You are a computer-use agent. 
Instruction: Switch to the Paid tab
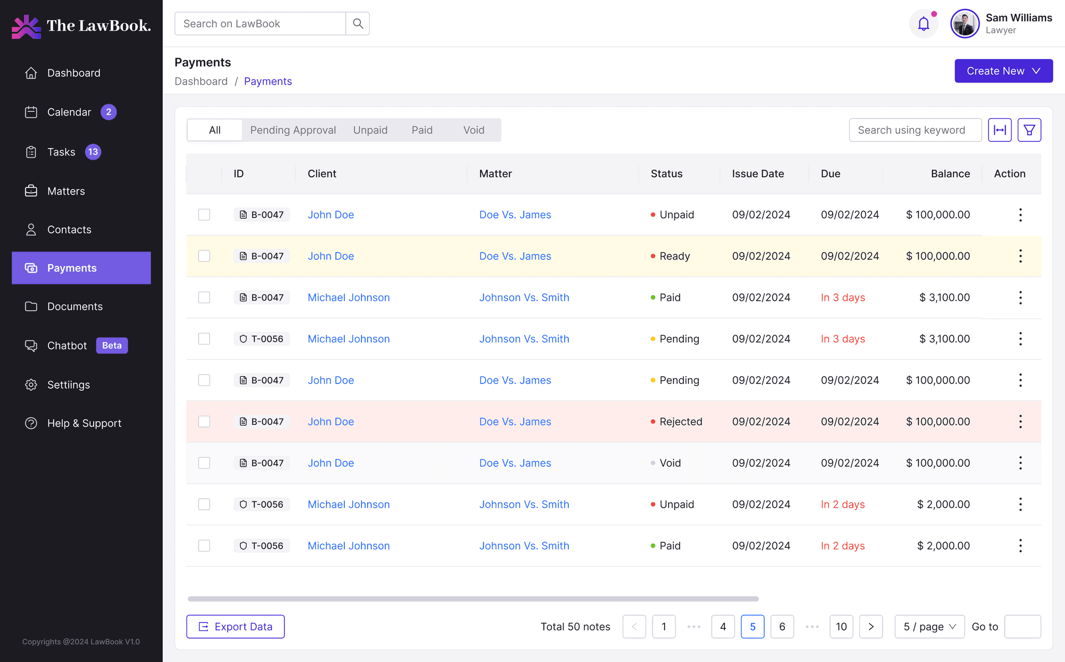click(x=422, y=130)
